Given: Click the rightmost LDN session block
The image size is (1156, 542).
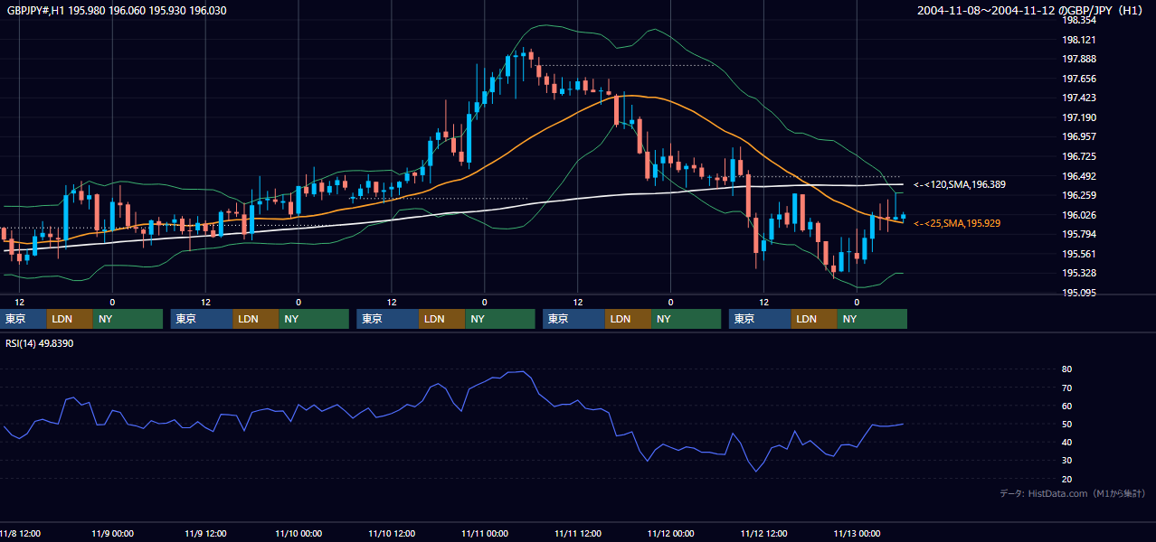Looking at the screenshot, I should pos(814,319).
